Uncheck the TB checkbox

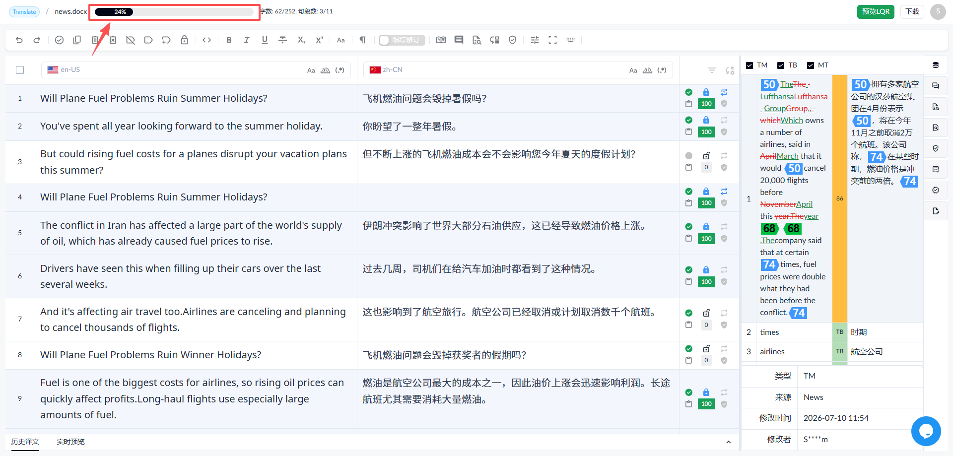pos(781,65)
